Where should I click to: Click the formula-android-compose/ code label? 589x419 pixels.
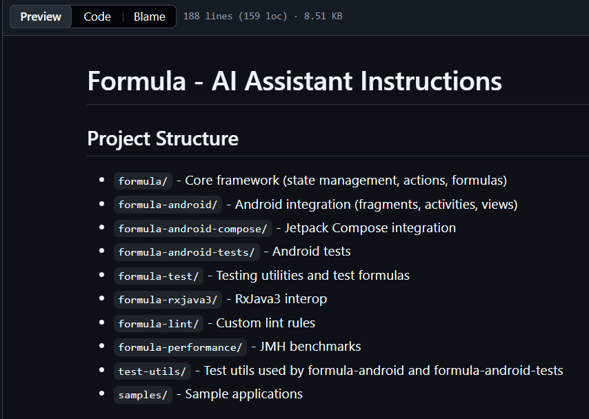pos(193,229)
